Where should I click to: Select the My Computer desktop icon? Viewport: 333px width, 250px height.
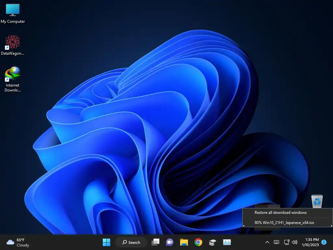[13, 14]
